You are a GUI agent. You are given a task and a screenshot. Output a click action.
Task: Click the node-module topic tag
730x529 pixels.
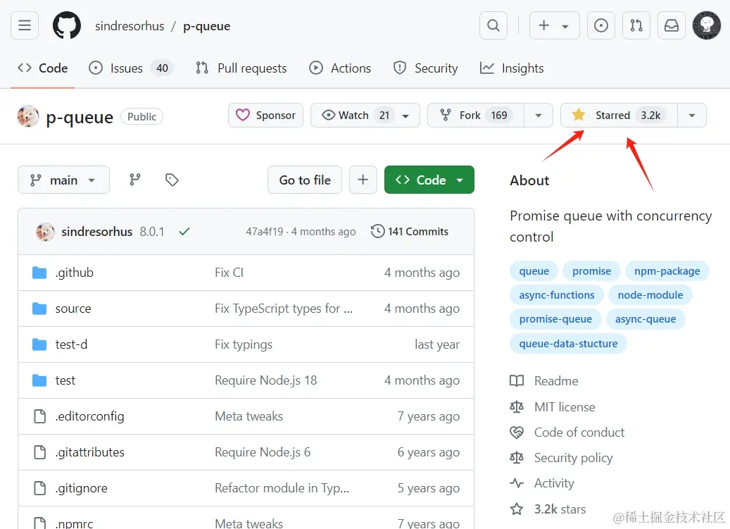click(650, 295)
